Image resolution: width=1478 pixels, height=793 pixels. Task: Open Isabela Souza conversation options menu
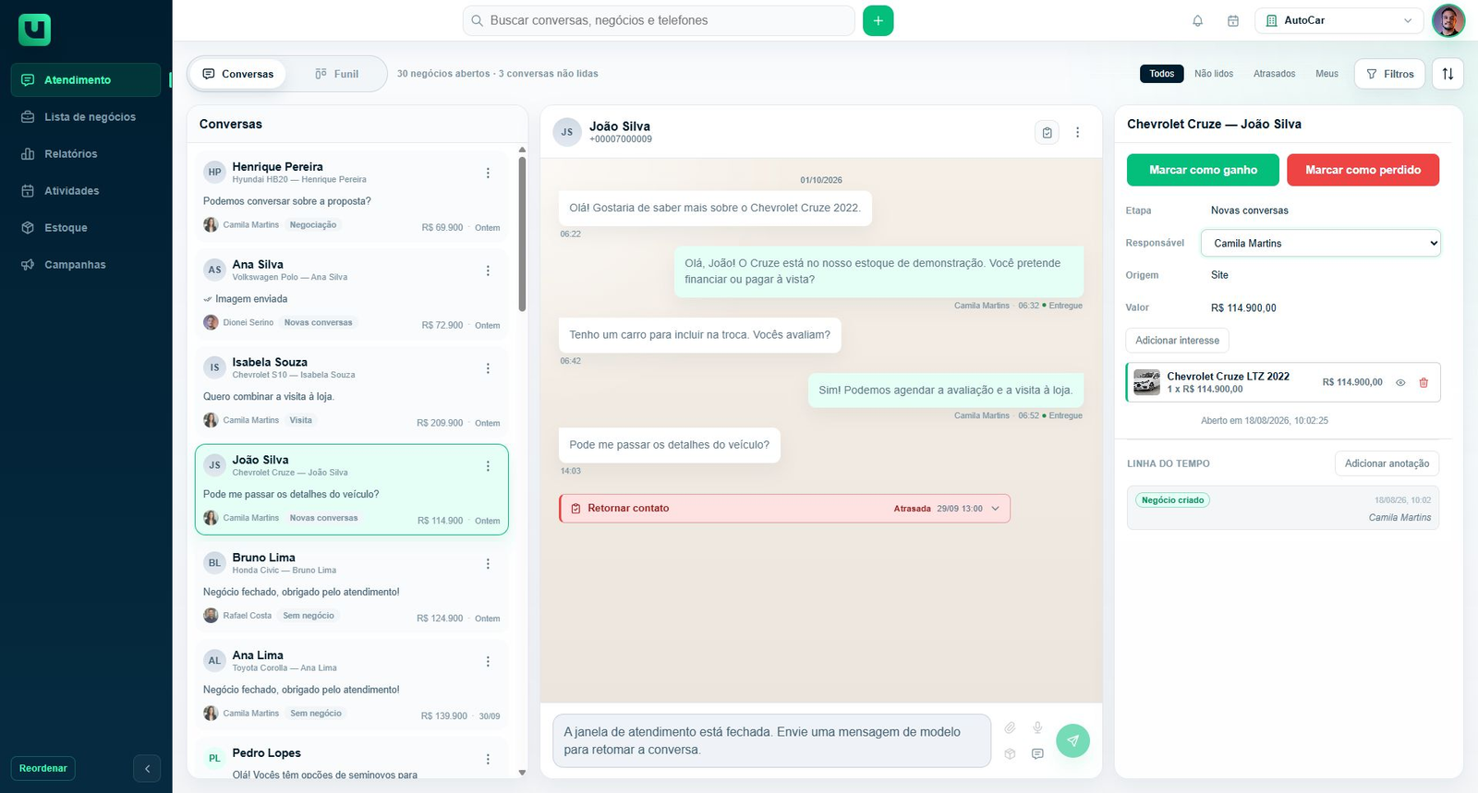[488, 368]
